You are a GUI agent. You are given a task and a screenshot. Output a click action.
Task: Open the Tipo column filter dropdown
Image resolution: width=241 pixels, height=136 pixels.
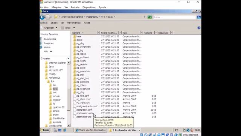[x=142, y=33]
